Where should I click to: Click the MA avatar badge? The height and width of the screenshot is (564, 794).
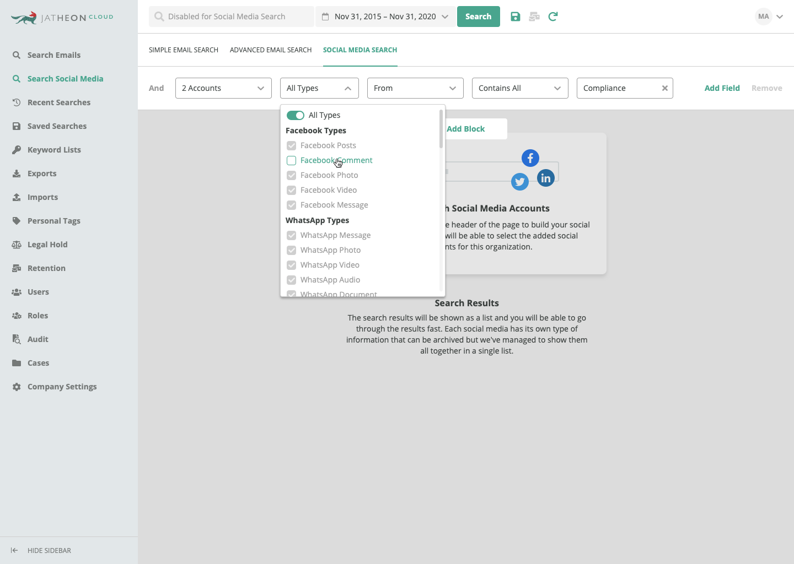tap(764, 17)
